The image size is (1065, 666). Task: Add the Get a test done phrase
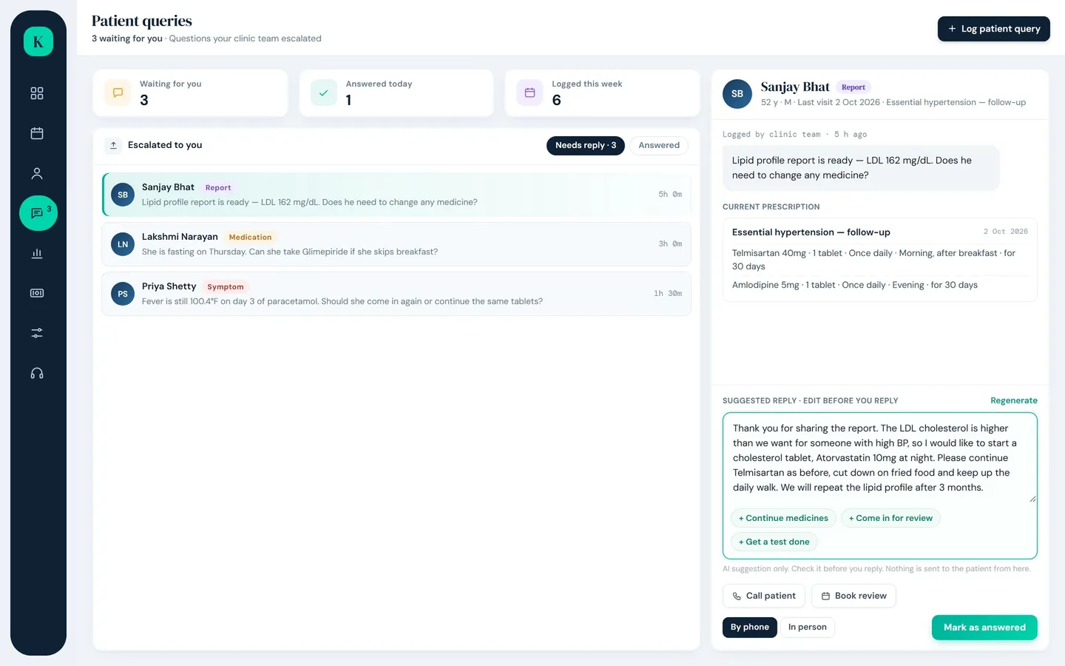point(774,542)
